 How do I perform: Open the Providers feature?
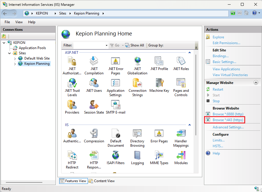[x=72, y=107]
